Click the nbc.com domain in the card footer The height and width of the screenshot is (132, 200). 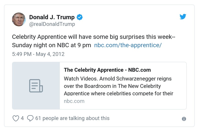tap(74, 101)
